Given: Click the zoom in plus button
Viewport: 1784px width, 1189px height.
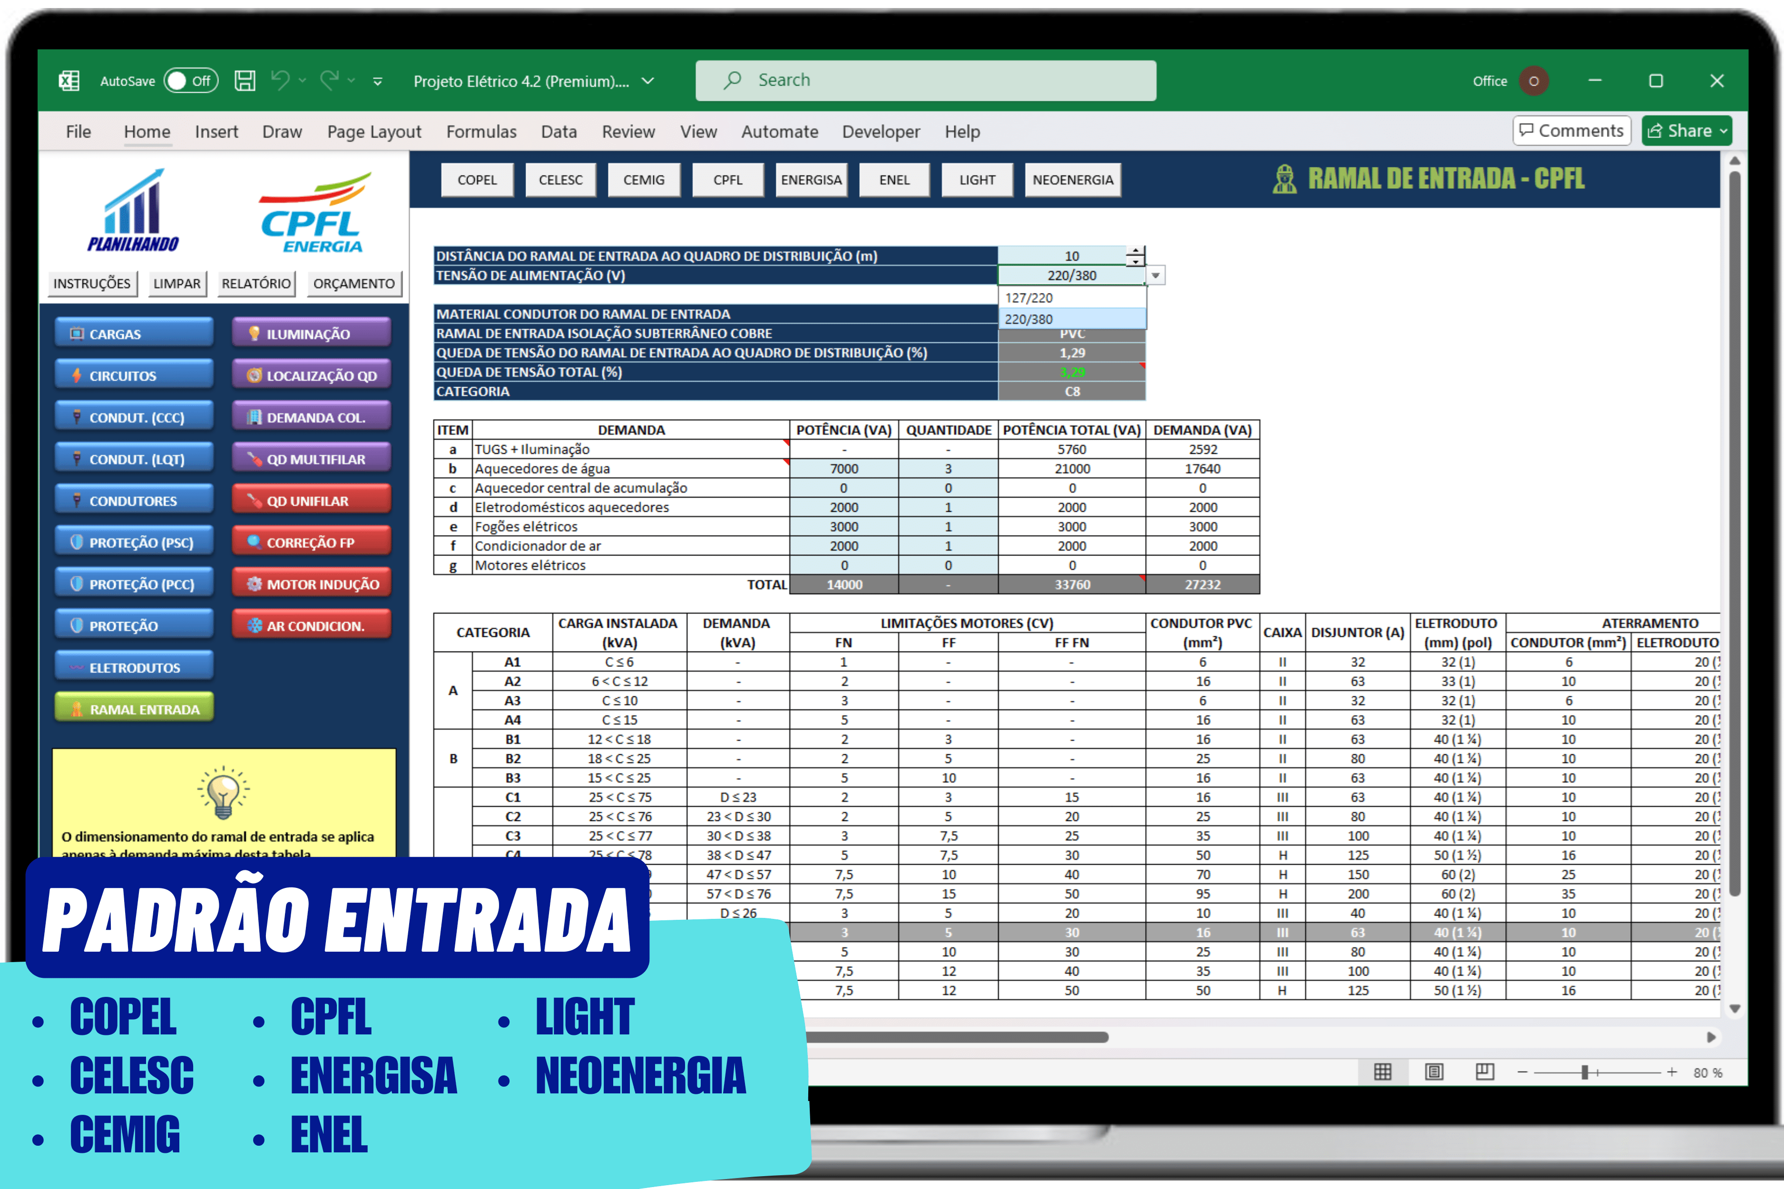Looking at the screenshot, I should click(1672, 1072).
